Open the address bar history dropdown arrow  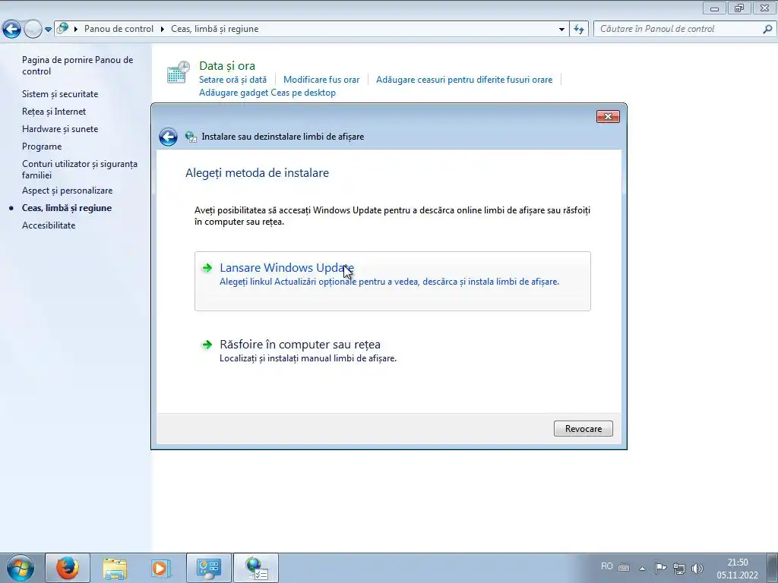561,30
